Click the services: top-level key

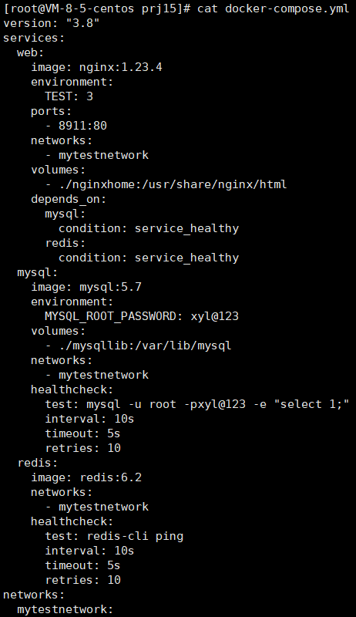pos(34,38)
